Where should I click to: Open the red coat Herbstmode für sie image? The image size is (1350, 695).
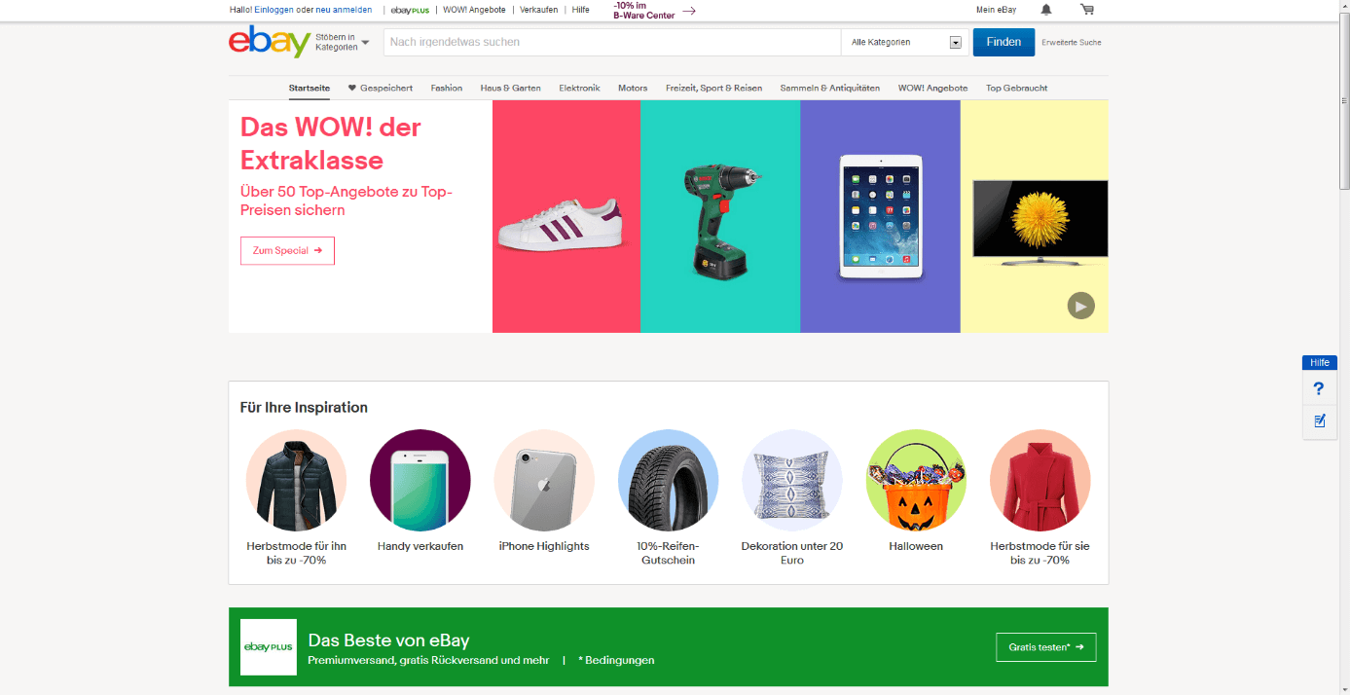tap(1040, 480)
